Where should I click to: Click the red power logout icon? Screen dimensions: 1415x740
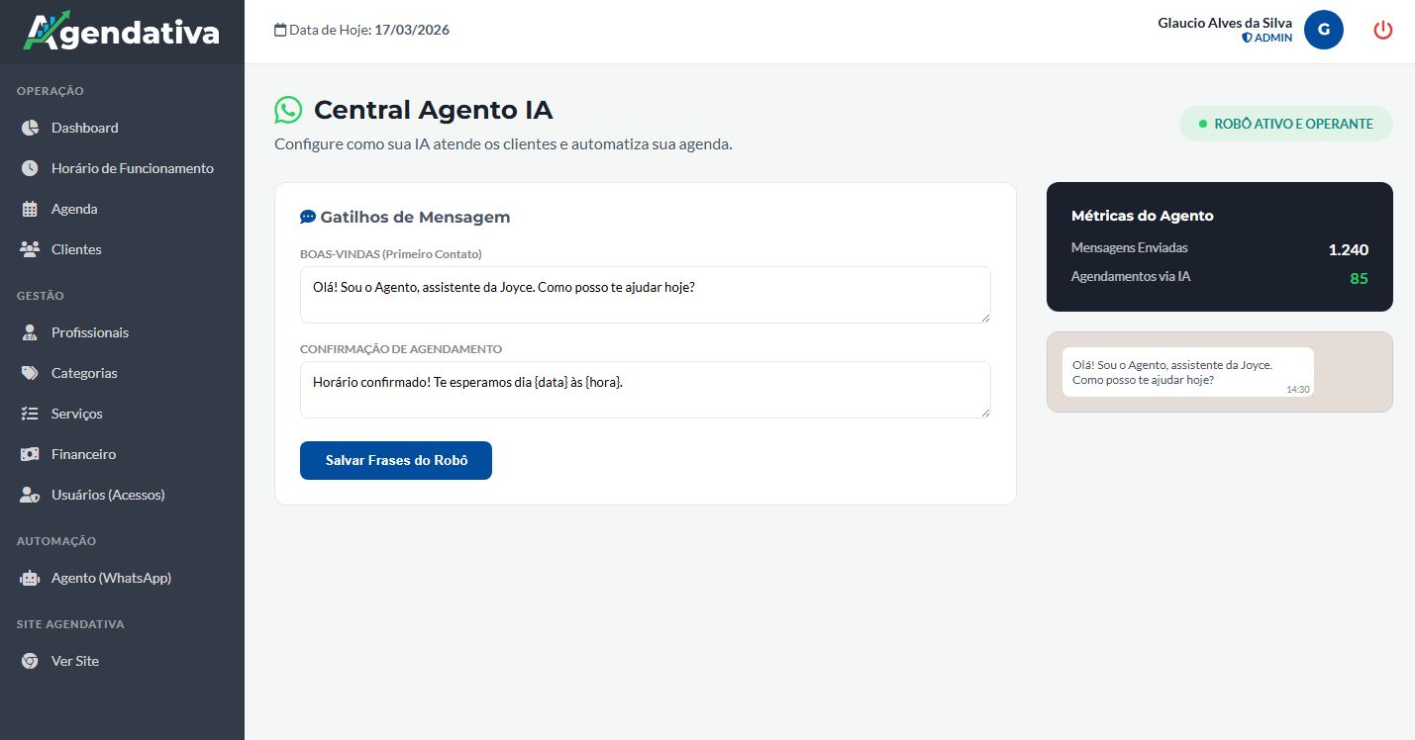(x=1382, y=30)
